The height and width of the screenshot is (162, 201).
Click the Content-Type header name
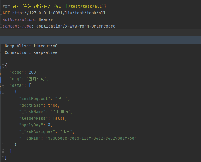(x=18, y=26)
